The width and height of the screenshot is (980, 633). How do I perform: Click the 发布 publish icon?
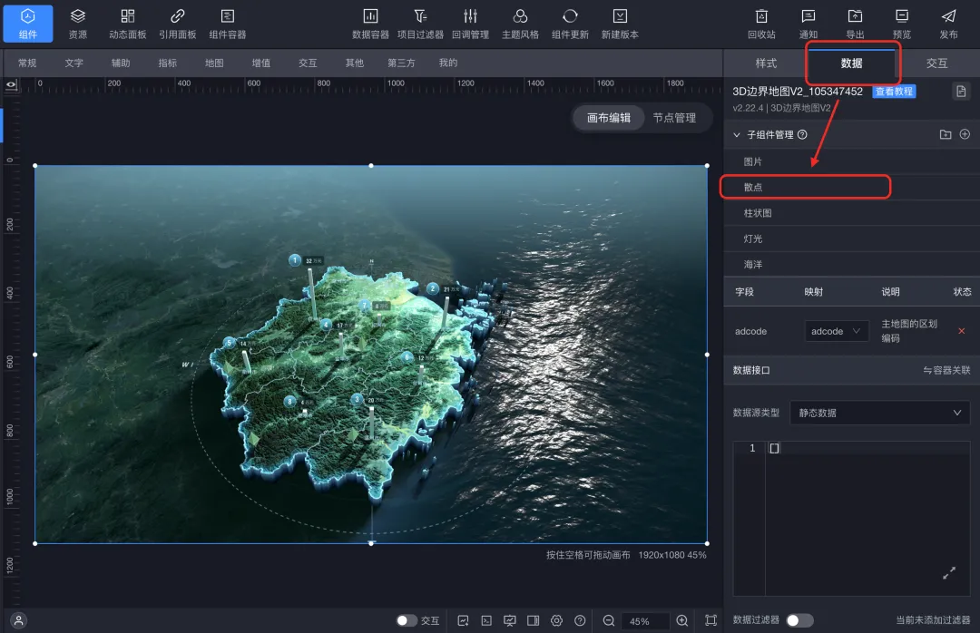click(948, 23)
